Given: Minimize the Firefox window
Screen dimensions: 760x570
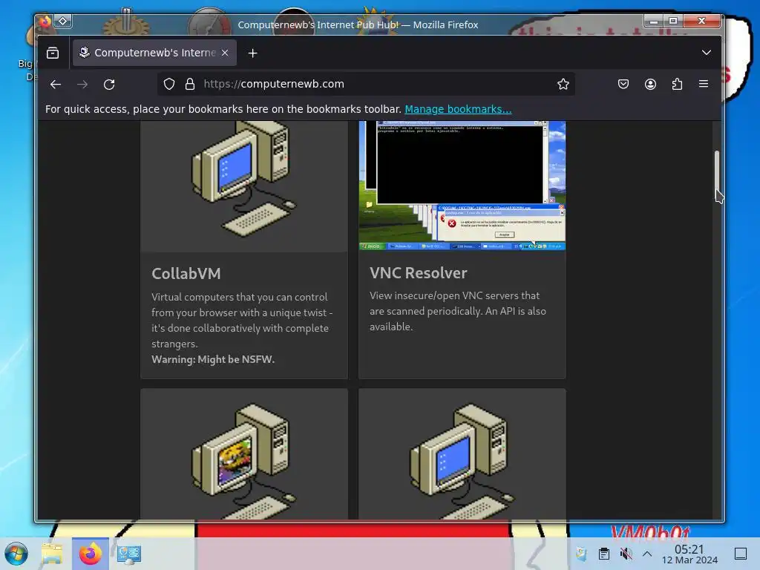Looking at the screenshot, I should point(654,21).
